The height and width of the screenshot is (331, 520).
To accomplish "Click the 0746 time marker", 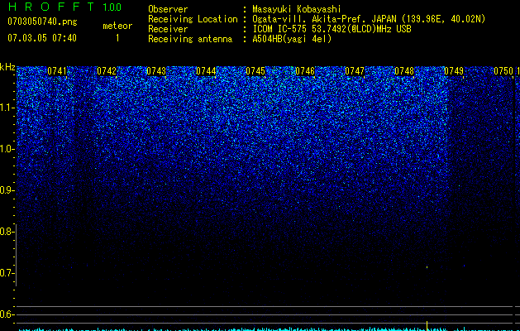I will [305, 71].
